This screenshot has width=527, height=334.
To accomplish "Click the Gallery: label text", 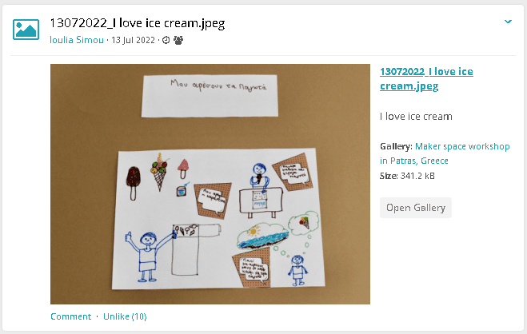I will (x=397, y=146).
